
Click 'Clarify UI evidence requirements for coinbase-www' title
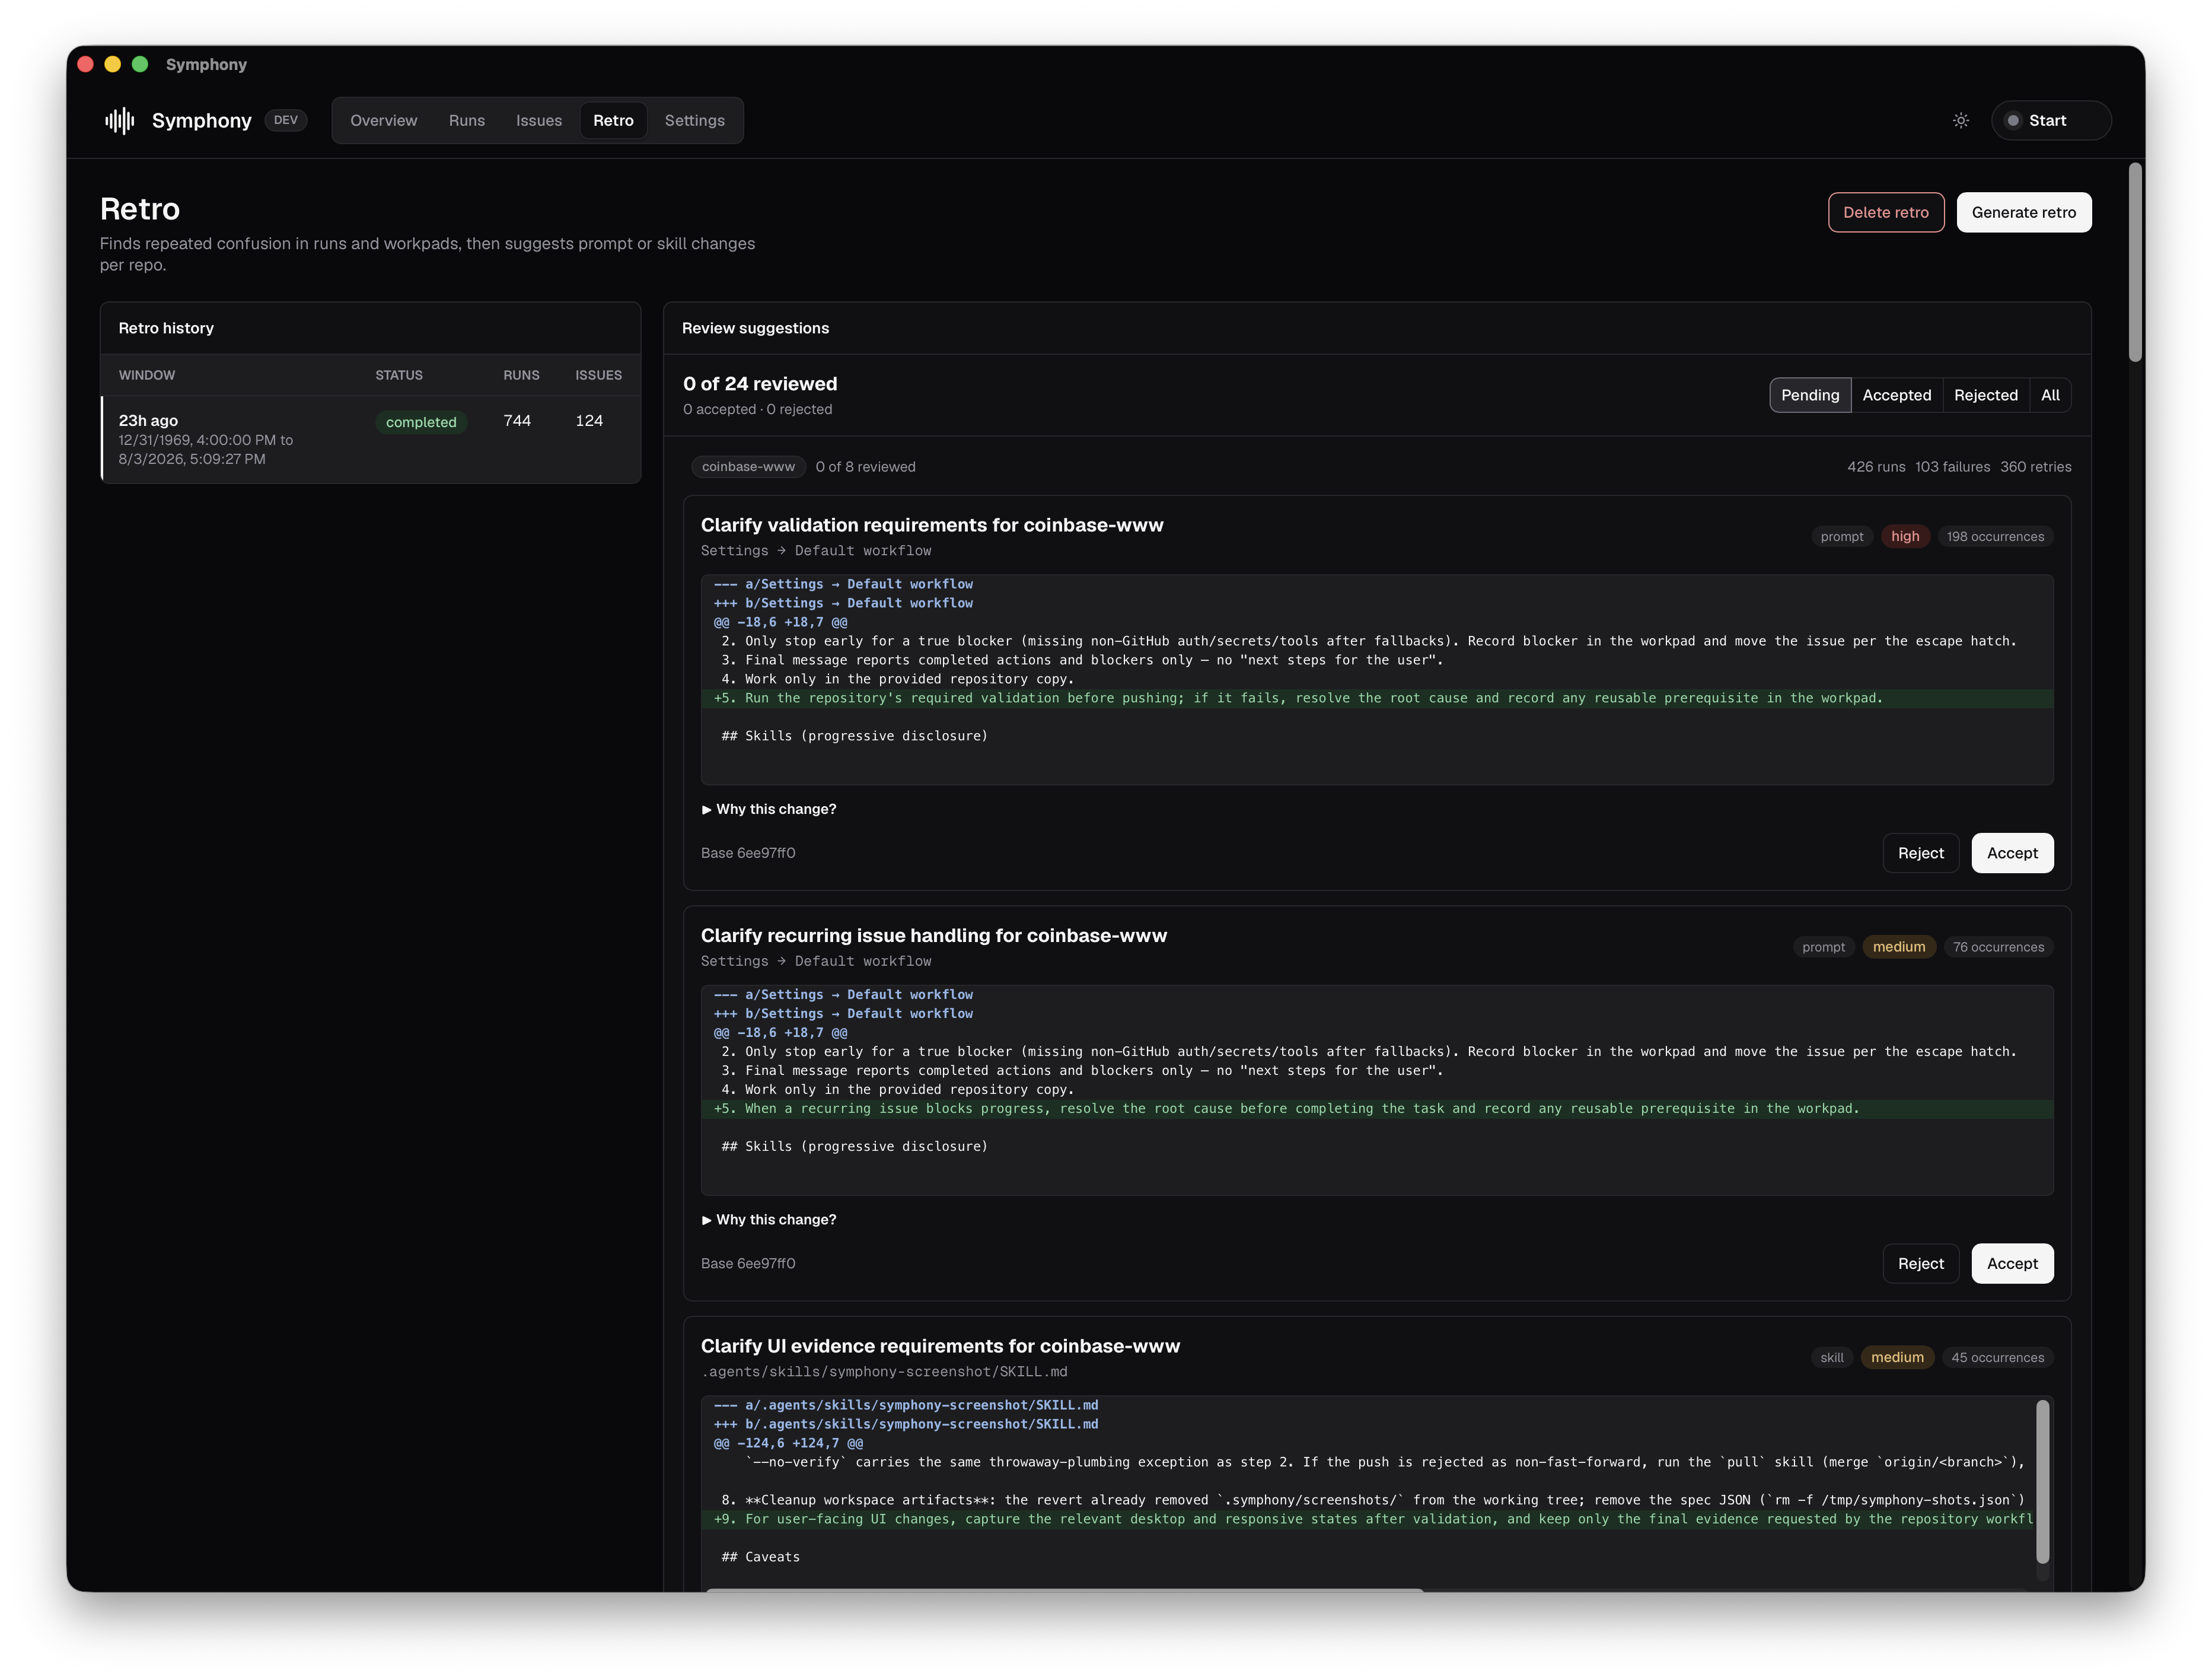tap(940, 1347)
